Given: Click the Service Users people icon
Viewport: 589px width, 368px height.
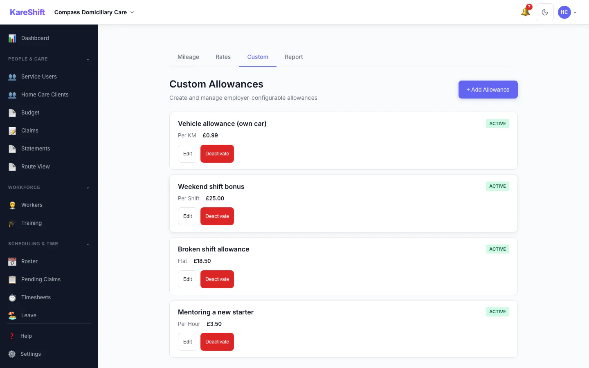Looking at the screenshot, I should 12,77.
